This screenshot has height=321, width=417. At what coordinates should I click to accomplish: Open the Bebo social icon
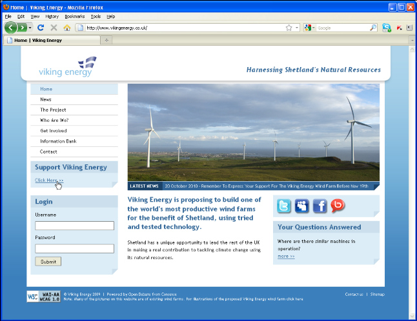(x=338, y=206)
